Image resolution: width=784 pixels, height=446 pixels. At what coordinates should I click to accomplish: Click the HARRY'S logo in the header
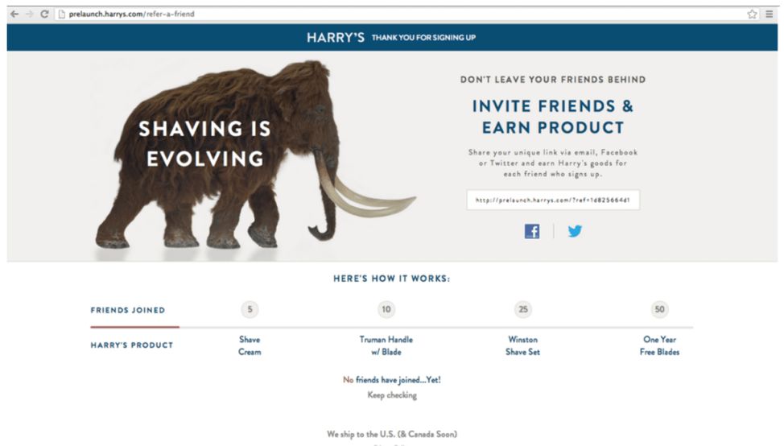(336, 38)
